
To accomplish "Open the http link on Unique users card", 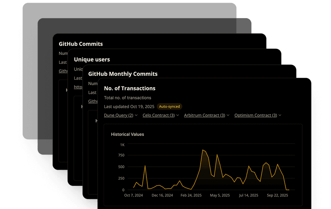I will click(78, 87).
